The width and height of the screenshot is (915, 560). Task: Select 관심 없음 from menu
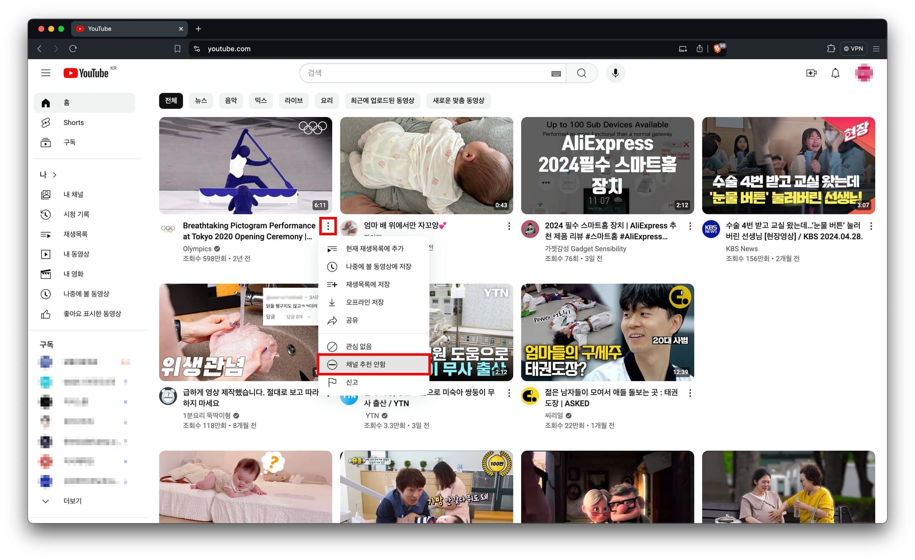point(374,347)
